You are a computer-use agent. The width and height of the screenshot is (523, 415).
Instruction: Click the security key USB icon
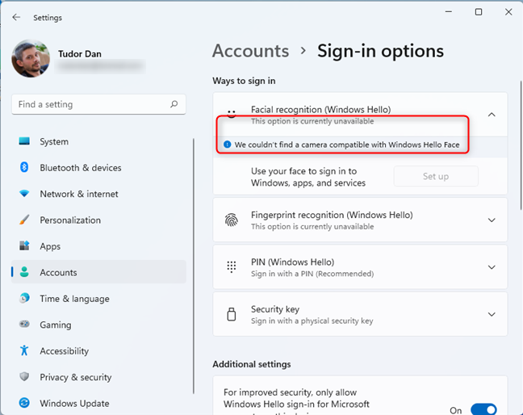click(x=232, y=314)
